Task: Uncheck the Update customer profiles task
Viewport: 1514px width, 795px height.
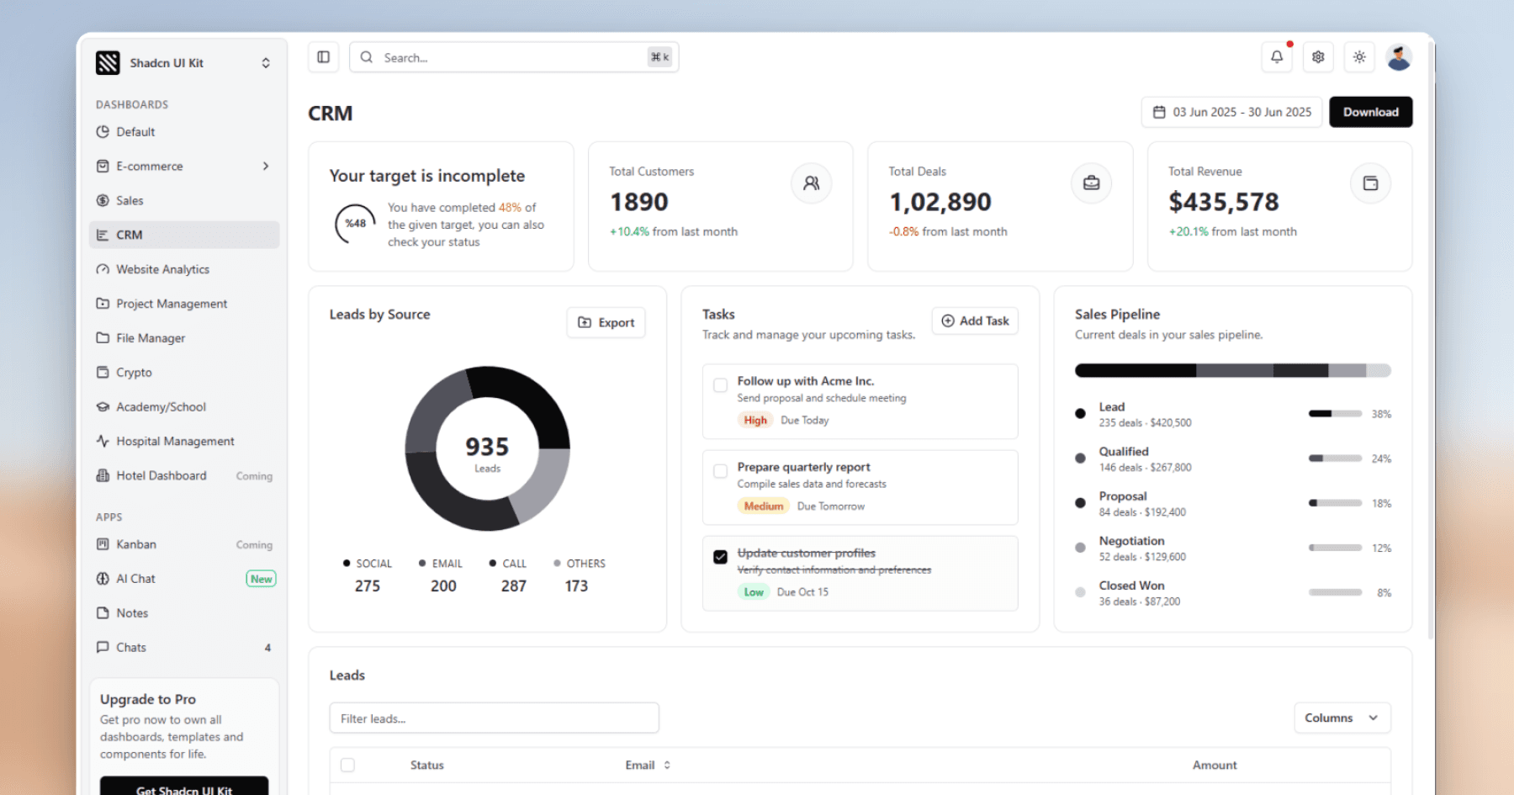Action: pyautogui.click(x=720, y=556)
